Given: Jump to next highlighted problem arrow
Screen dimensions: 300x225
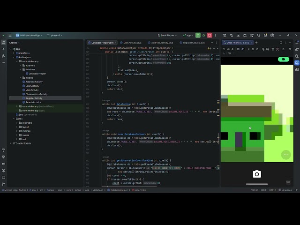Looking at the screenshot, I should tap(217, 48).
